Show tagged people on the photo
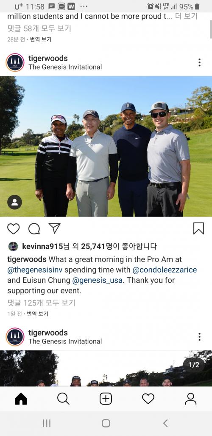The image size is (212, 436). pos(14,202)
